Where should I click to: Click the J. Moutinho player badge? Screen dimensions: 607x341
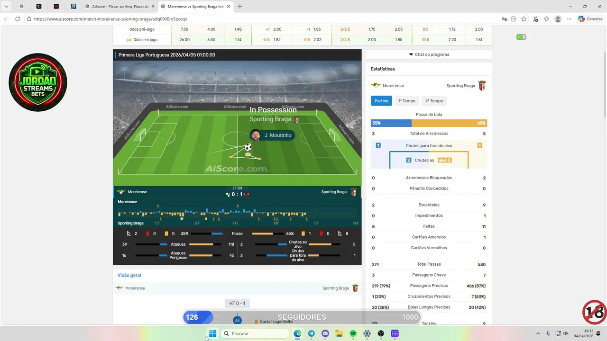pyautogui.click(x=272, y=135)
